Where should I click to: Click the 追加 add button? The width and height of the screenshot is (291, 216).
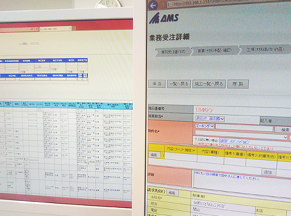pos(268,172)
